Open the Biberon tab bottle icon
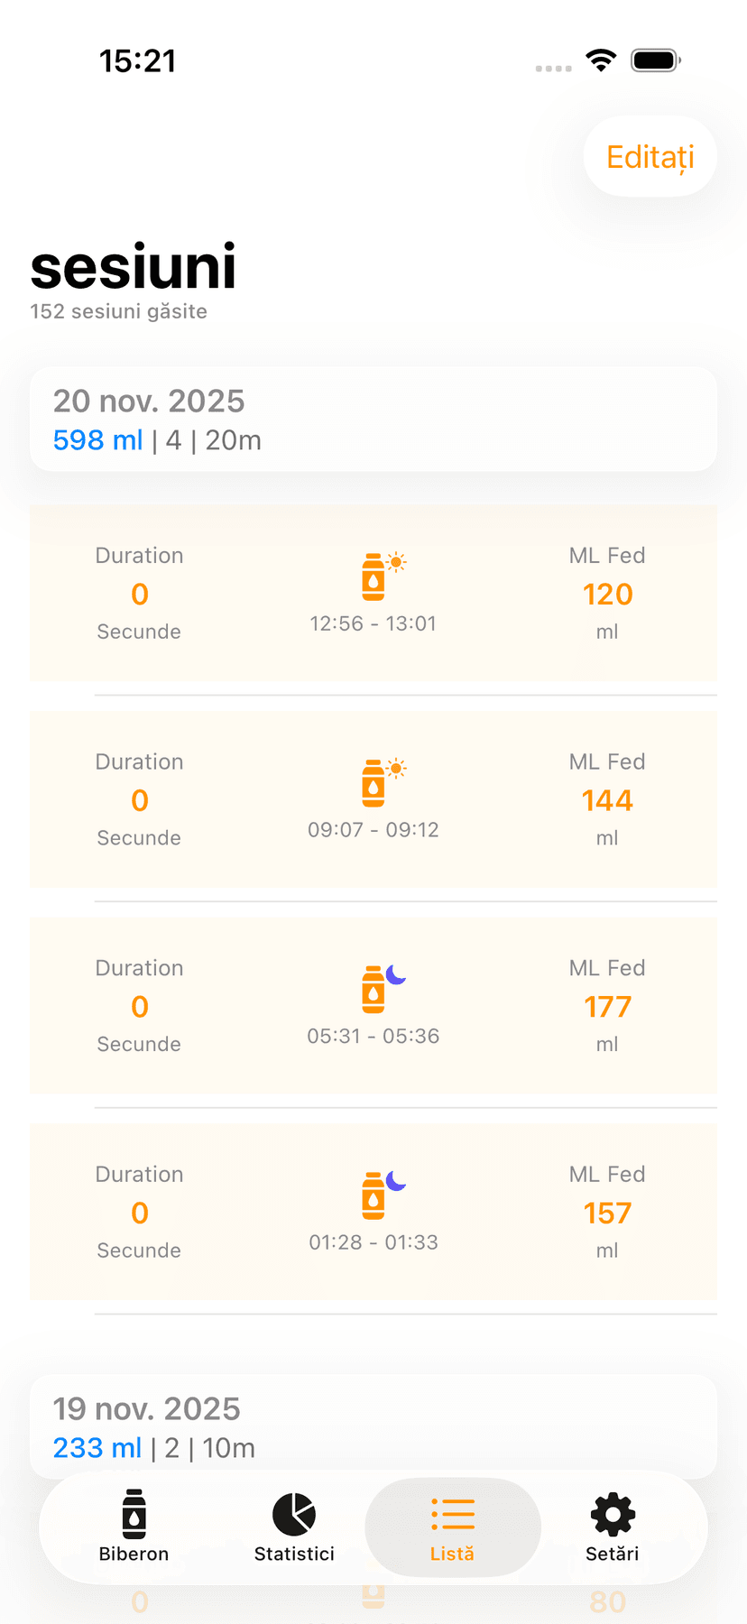This screenshot has width=747, height=1624. click(134, 1513)
